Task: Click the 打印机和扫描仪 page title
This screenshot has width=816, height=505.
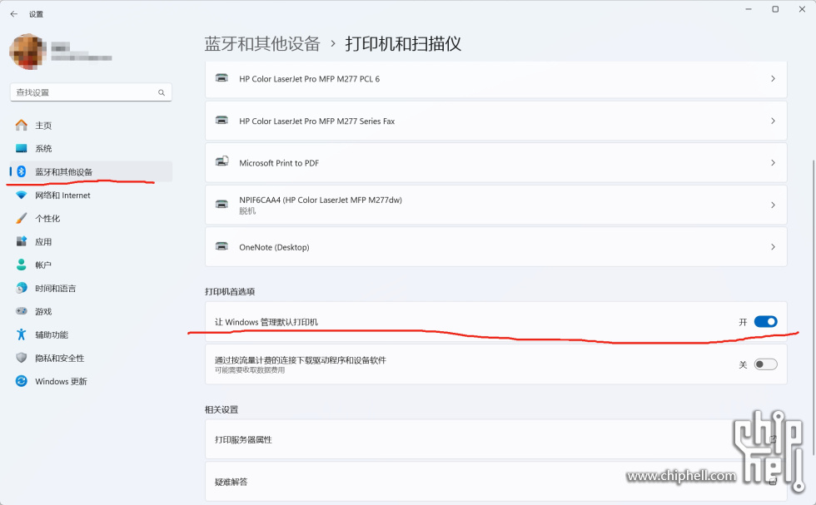Action: click(403, 44)
